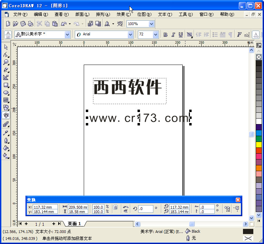Toggle drop cap formatting
The width and height of the screenshot is (264, 244).
click(x=223, y=35)
